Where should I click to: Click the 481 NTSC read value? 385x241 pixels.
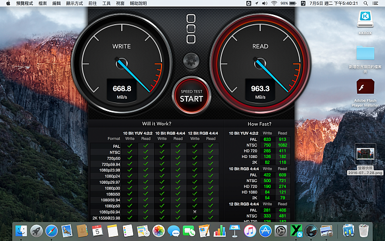pos(282,216)
